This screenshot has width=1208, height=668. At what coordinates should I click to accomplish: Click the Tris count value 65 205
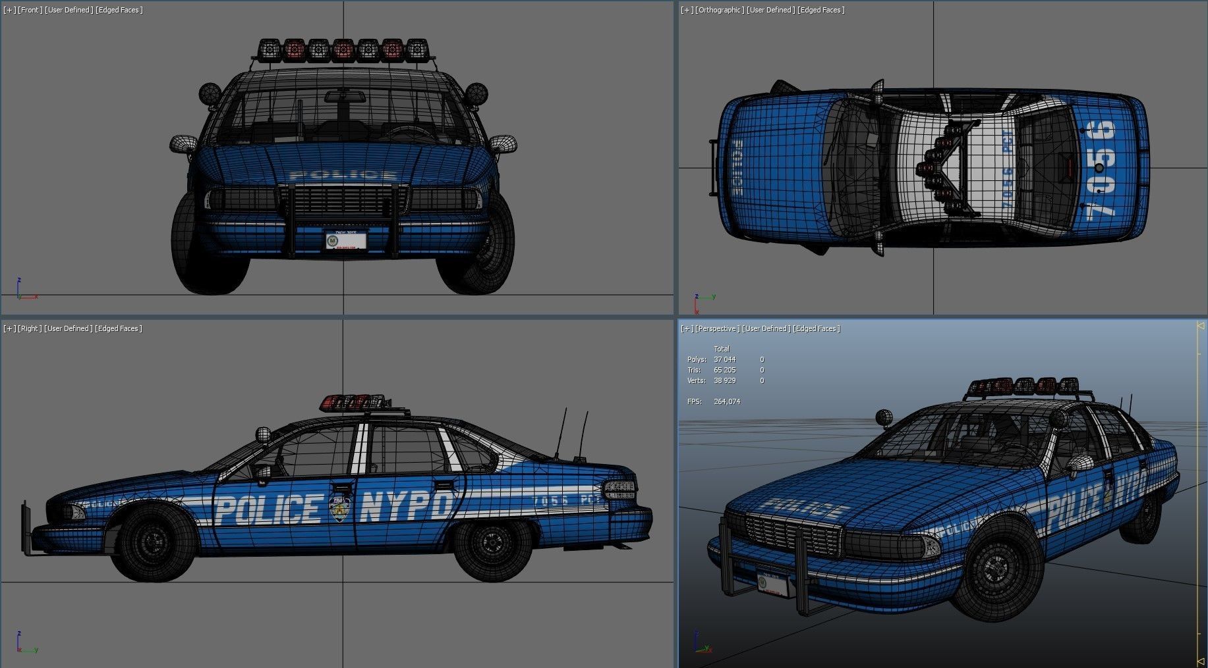pos(724,370)
